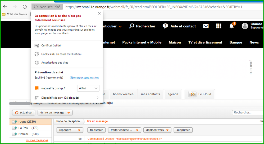
Task: Click the actualiser refresh button
Action: [24, 113]
